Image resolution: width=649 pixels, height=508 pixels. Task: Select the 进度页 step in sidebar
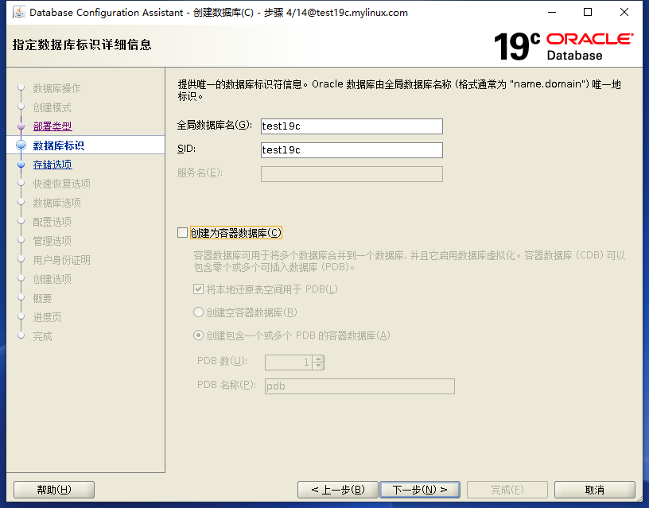(47, 317)
